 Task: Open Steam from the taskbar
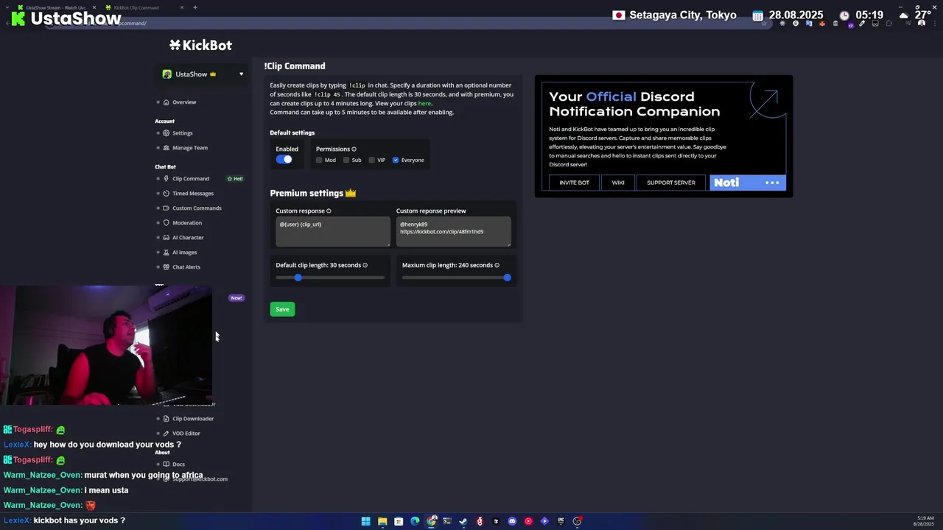coord(463,521)
